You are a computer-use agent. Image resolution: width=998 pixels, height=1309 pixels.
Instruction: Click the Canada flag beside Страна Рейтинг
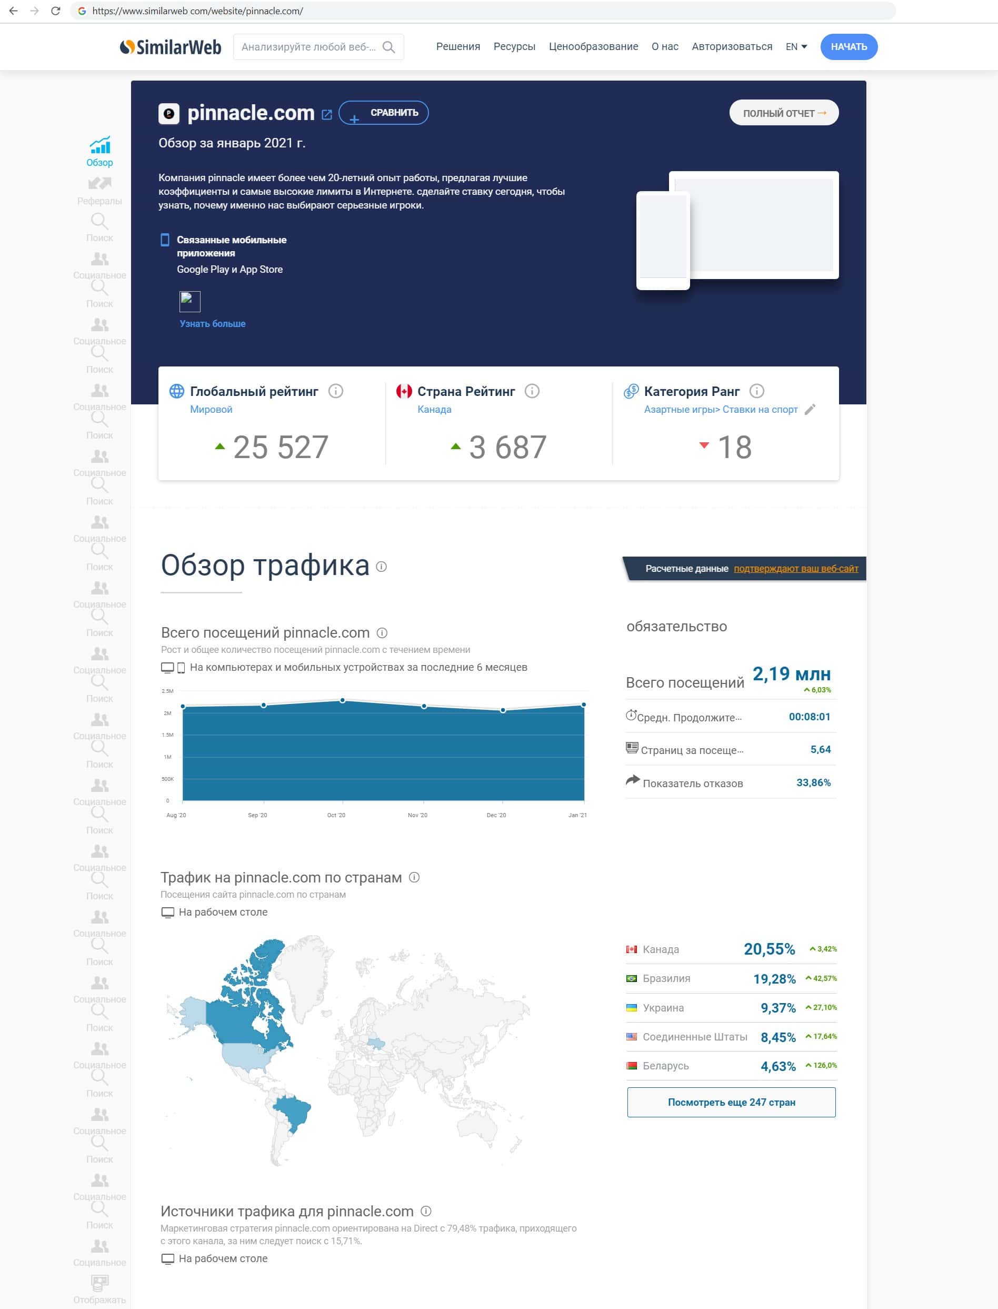point(404,391)
